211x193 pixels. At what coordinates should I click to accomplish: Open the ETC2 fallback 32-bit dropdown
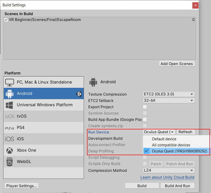169,100
